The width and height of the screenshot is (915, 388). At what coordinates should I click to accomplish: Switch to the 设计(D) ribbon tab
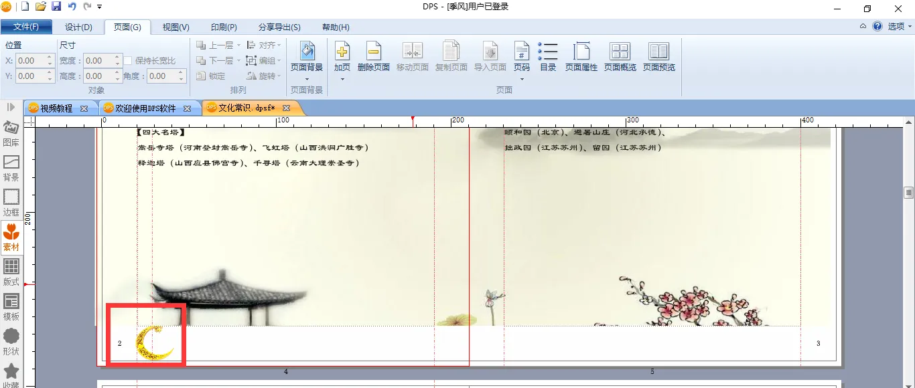[x=78, y=27]
